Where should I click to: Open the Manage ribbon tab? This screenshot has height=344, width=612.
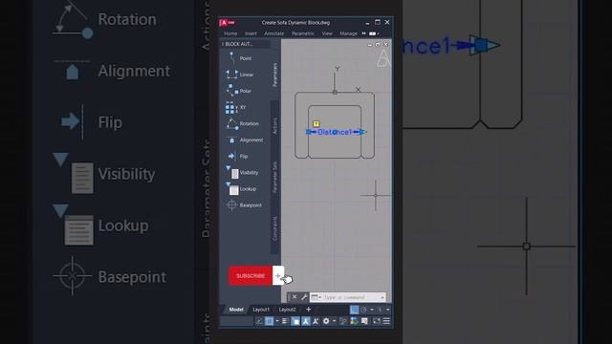point(348,33)
